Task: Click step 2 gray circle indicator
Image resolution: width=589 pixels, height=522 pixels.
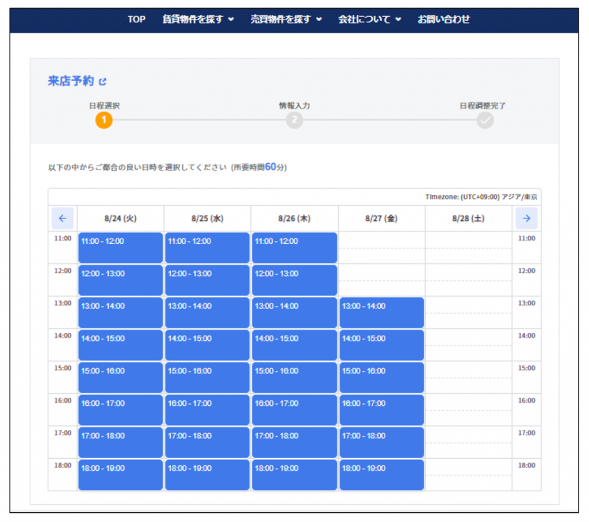Action: click(294, 120)
